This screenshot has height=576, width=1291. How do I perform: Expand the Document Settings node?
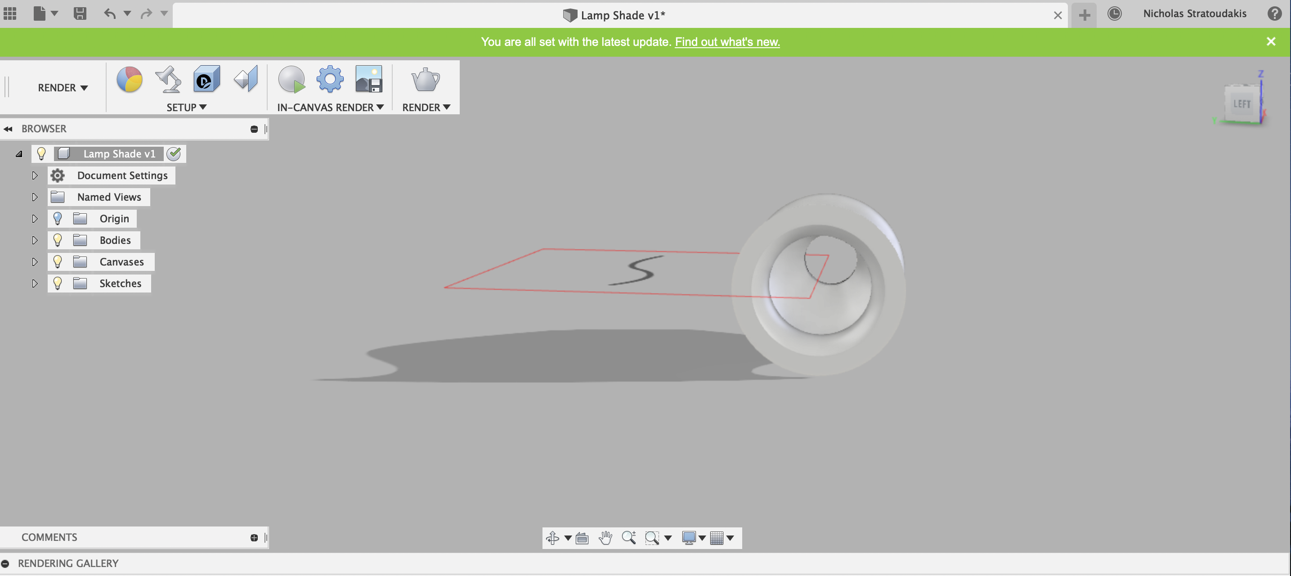(x=35, y=175)
